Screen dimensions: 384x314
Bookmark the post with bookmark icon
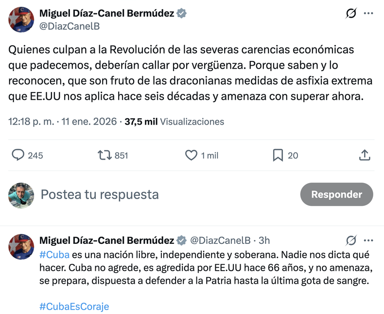(278, 155)
